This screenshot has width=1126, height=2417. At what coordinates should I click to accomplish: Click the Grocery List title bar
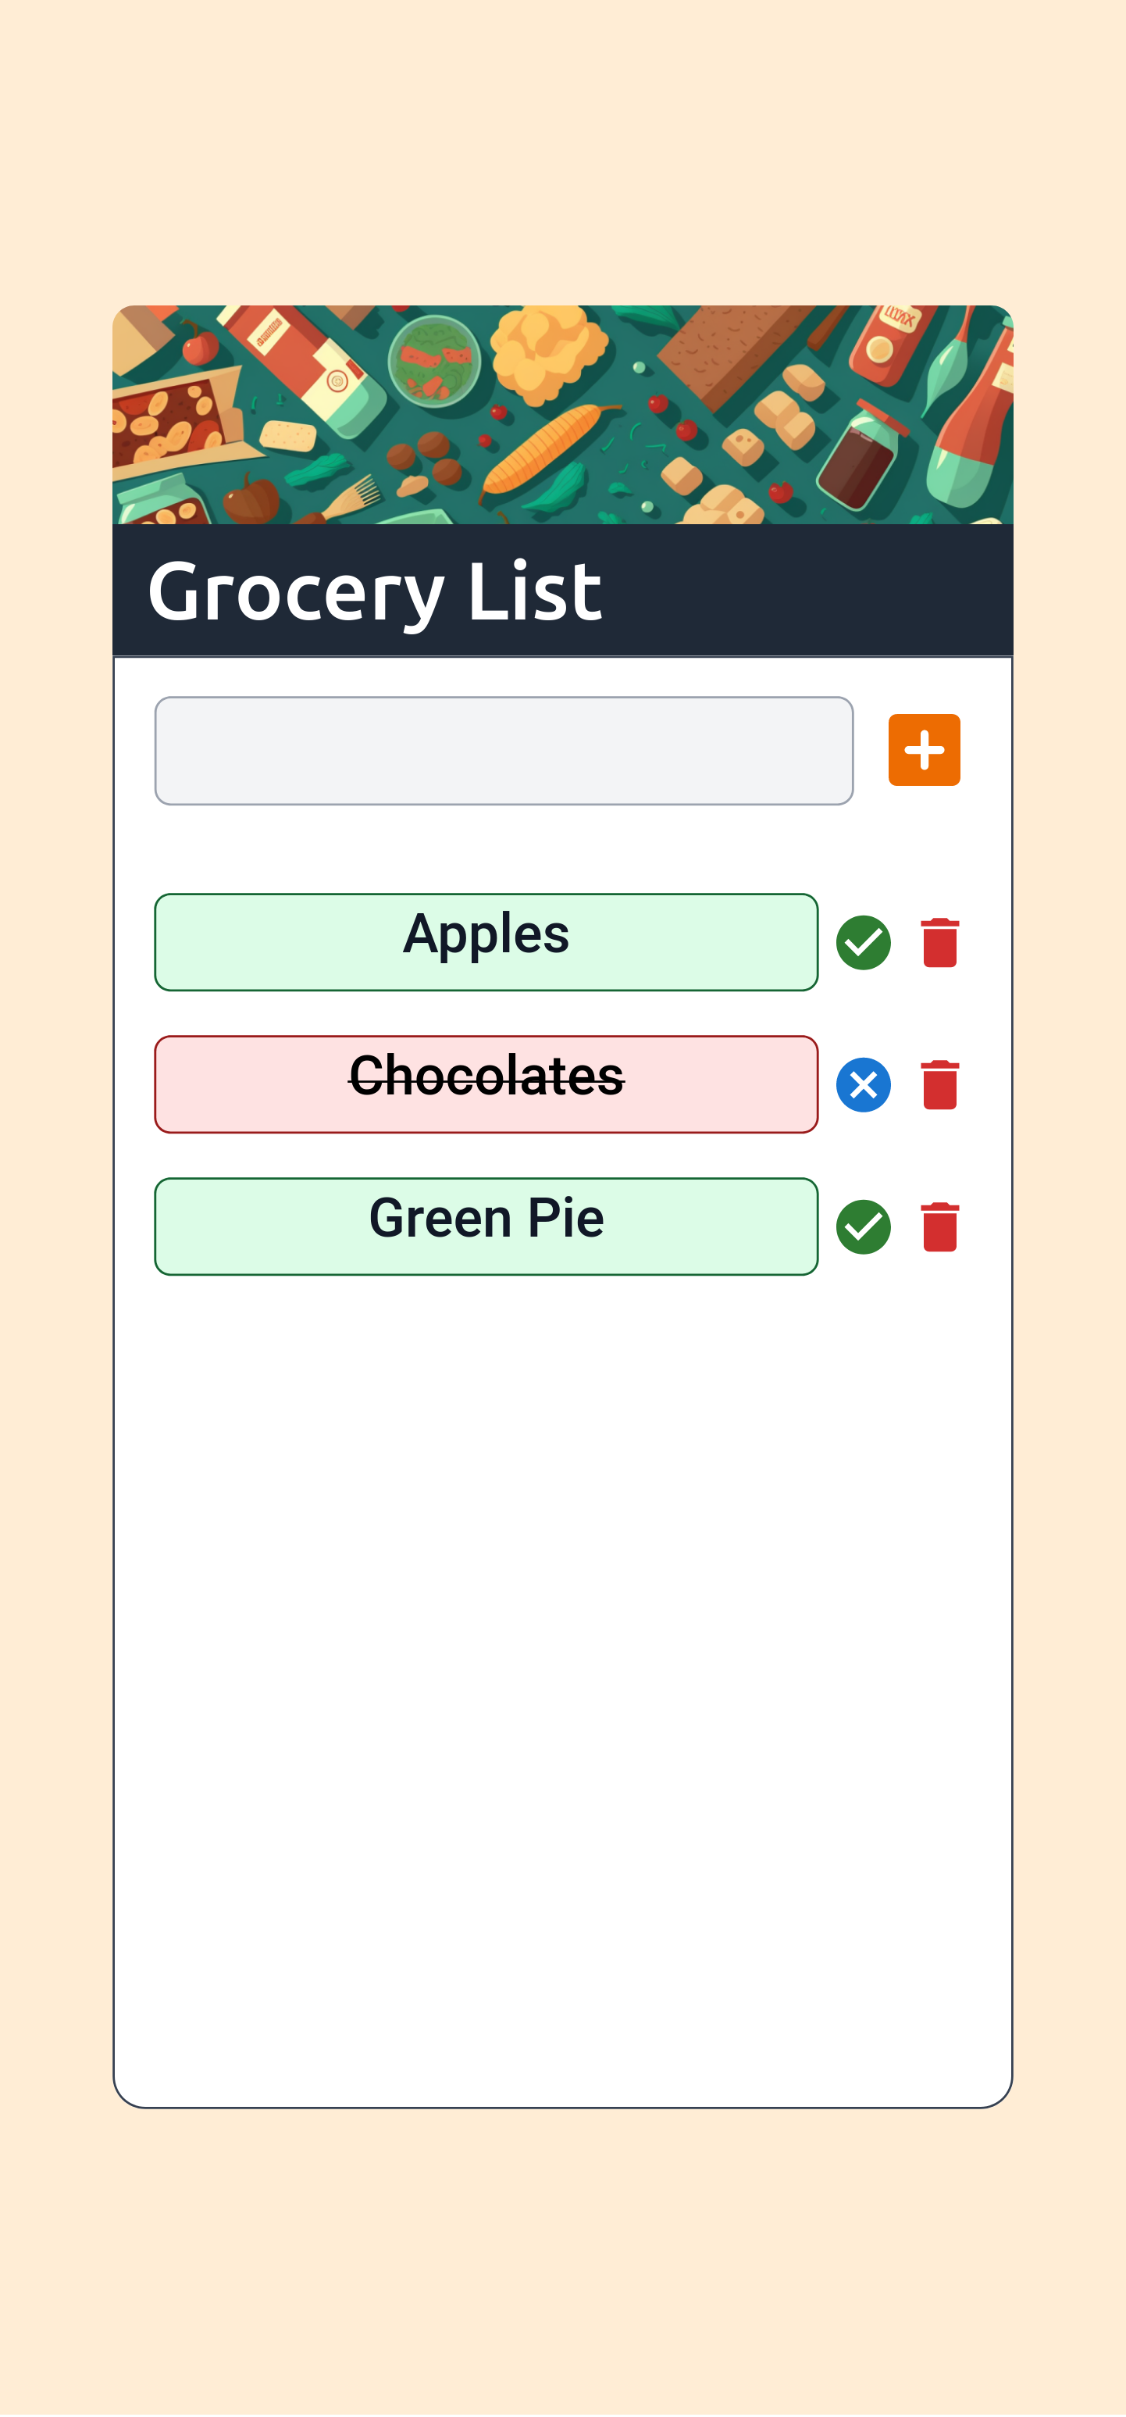(x=375, y=589)
